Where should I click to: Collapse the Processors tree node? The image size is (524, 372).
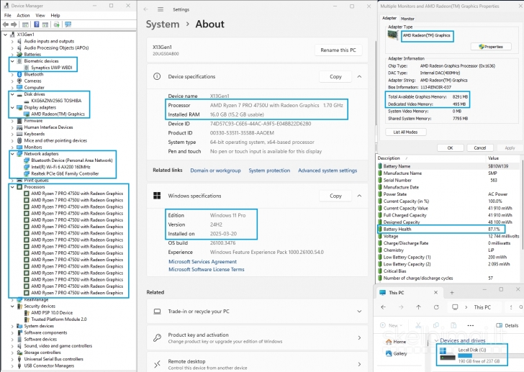[12, 187]
